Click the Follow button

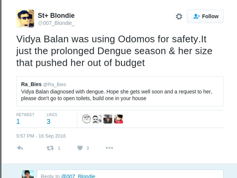coord(205,16)
